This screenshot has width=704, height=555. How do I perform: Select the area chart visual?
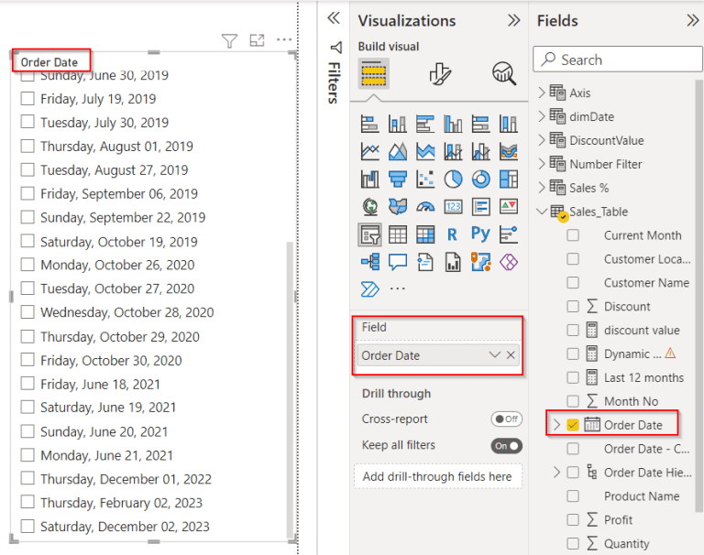pos(398,152)
